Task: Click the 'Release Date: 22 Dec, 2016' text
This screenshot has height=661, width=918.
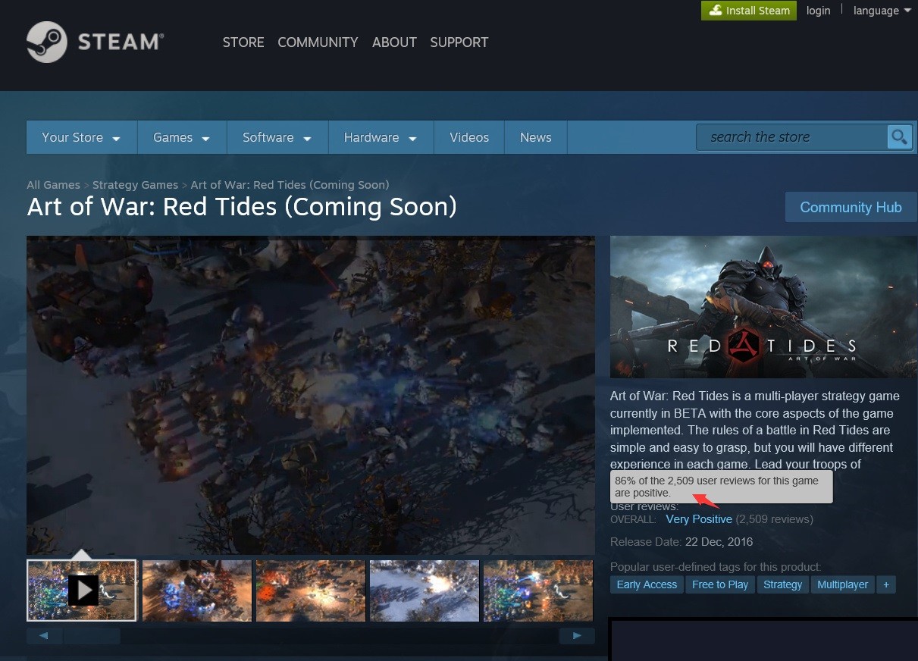Action: pyautogui.click(x=681, y=542)
